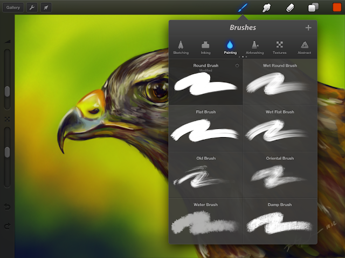Open the wrench Actions menu

click(x=32, y=8)
